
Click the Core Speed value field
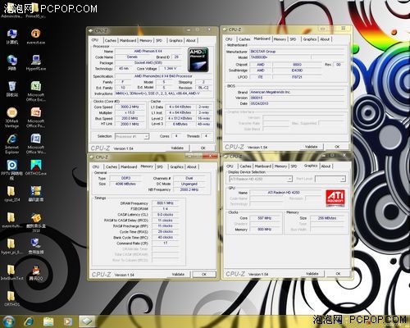click(x=130, y=107)
